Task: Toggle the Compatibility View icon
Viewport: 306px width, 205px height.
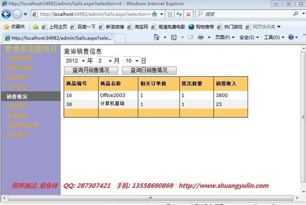Action: click(x=170, y=14)
